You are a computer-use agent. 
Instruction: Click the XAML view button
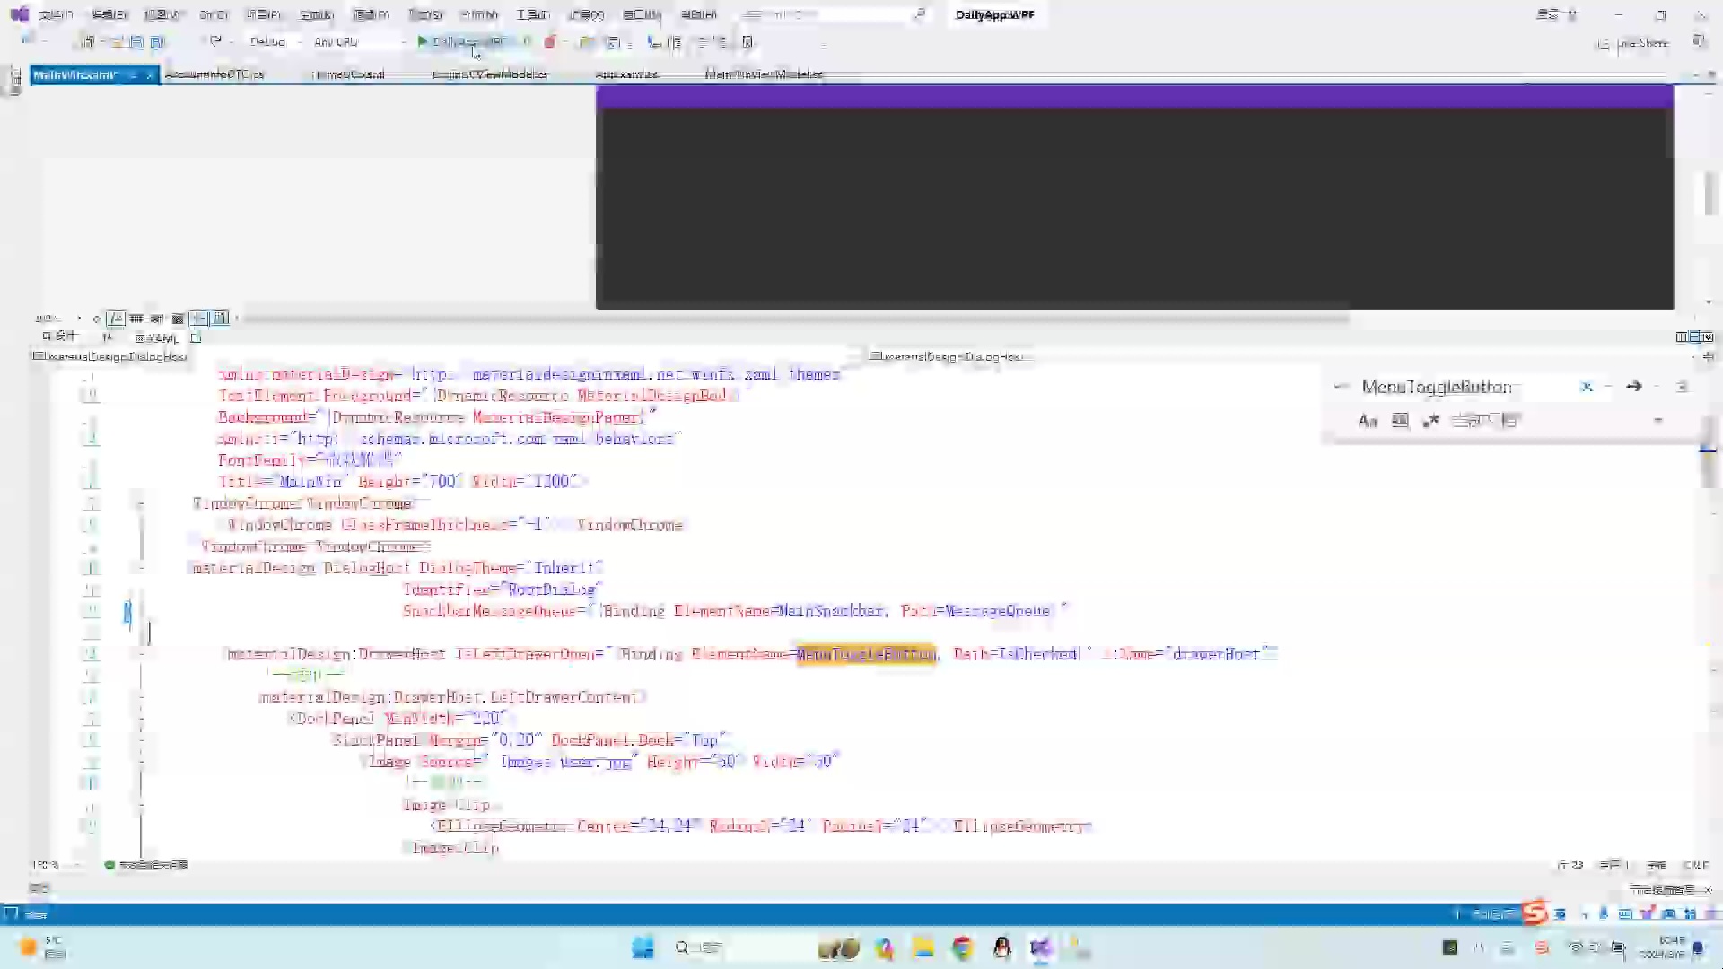(159, 339)
